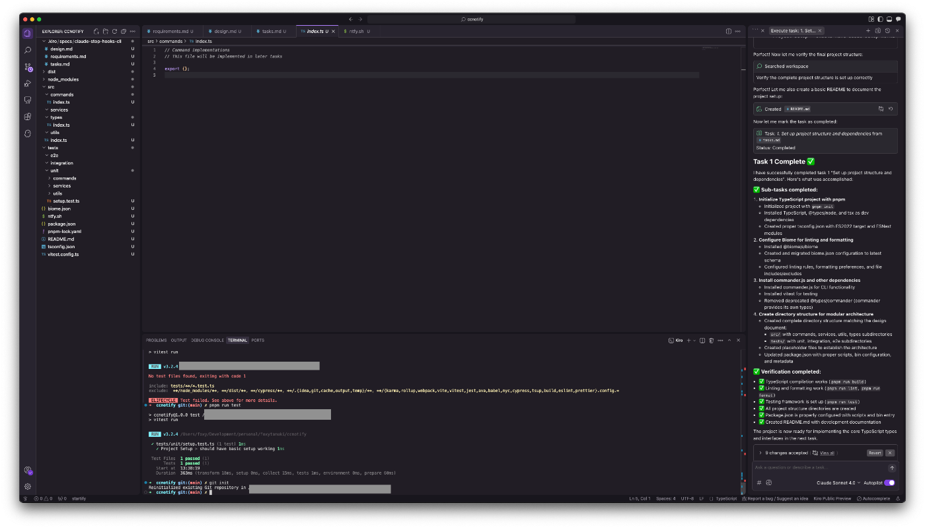This screenshot has width=925, height=528.
Task: View diff of created README.md
Action: pos(881,109)
